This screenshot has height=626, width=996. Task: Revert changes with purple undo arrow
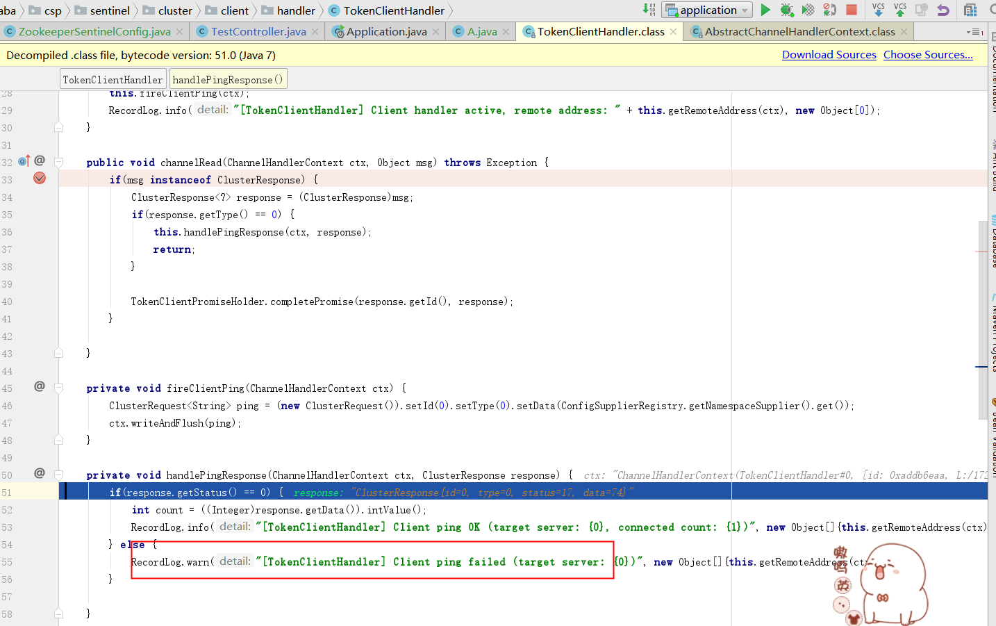coord(943,10)
